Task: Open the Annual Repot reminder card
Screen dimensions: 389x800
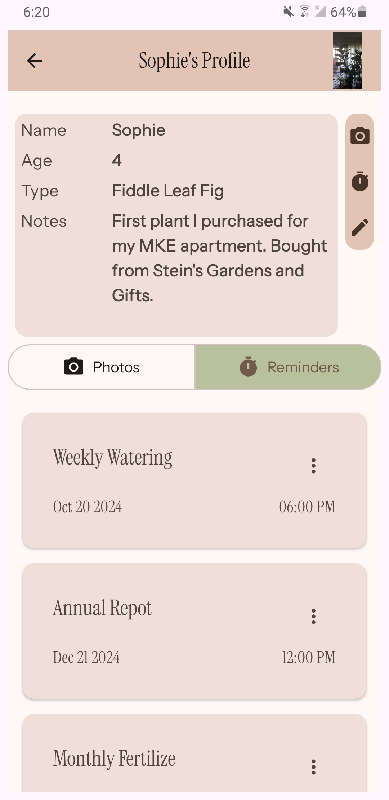Action: pos(194,631)
